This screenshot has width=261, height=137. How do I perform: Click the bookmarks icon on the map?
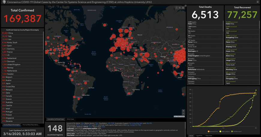coord(176,7)
